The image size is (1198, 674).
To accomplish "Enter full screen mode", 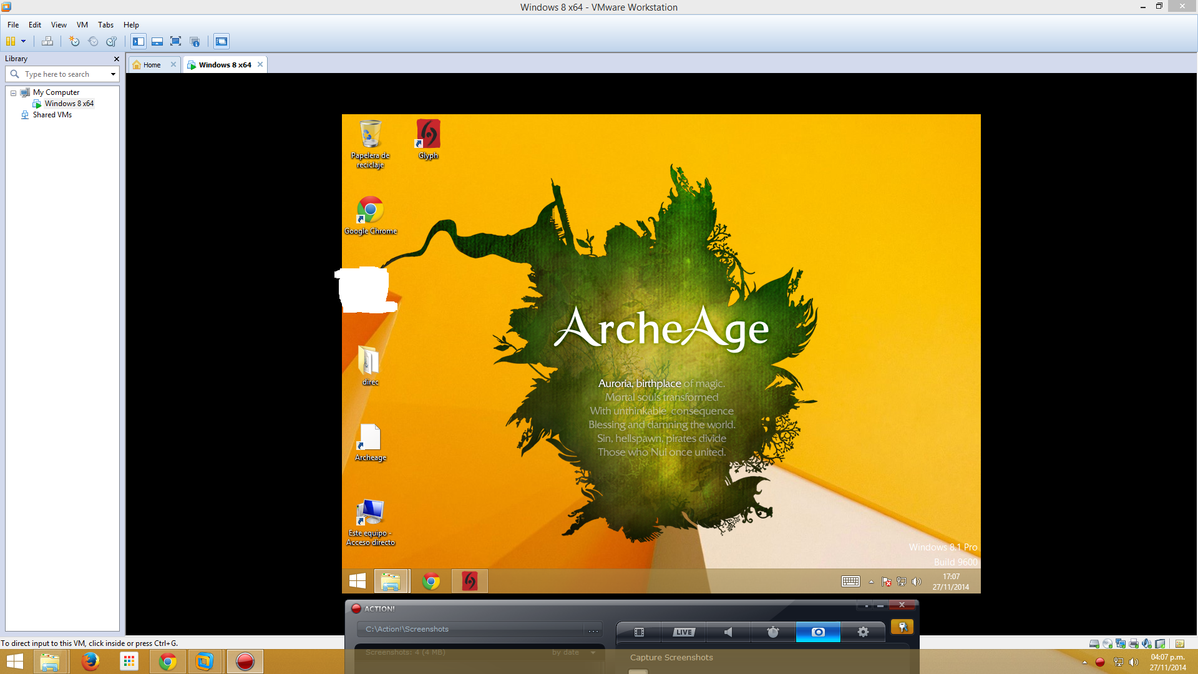I will point(176,41).
